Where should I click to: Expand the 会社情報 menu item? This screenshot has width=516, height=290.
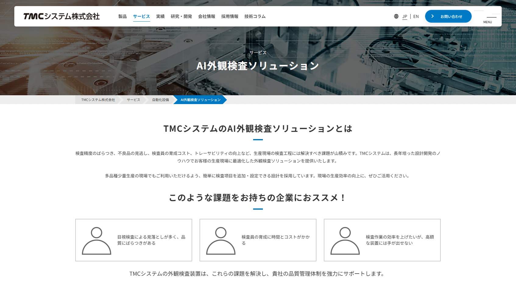coord(207,16)
